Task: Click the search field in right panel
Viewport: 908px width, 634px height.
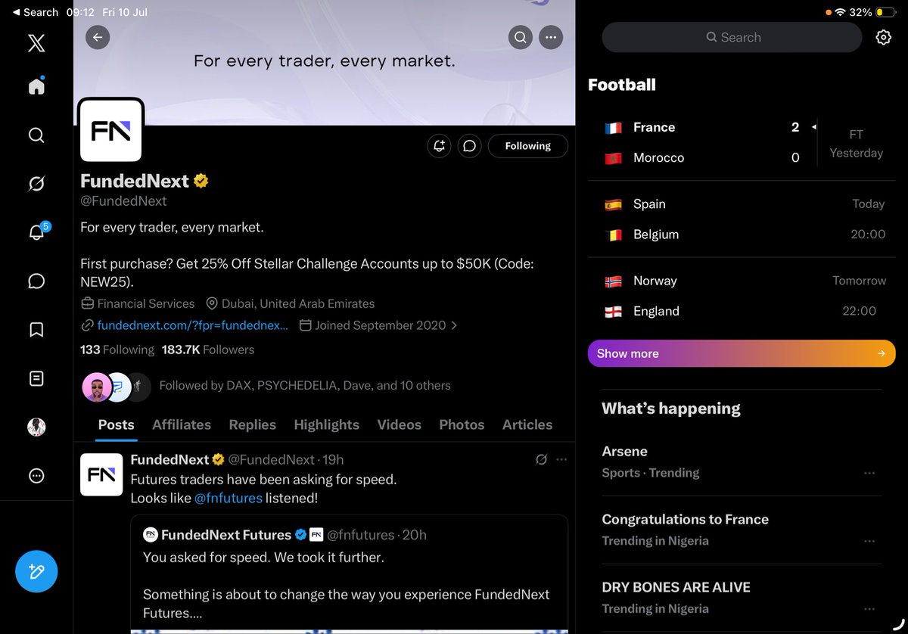Action: [x=732, y=37]
